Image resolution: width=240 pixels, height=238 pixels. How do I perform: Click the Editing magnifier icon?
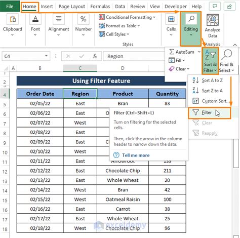pos(191,19)
